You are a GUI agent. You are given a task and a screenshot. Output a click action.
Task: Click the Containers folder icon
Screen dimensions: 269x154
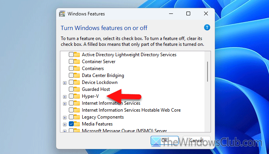[77, 69]
